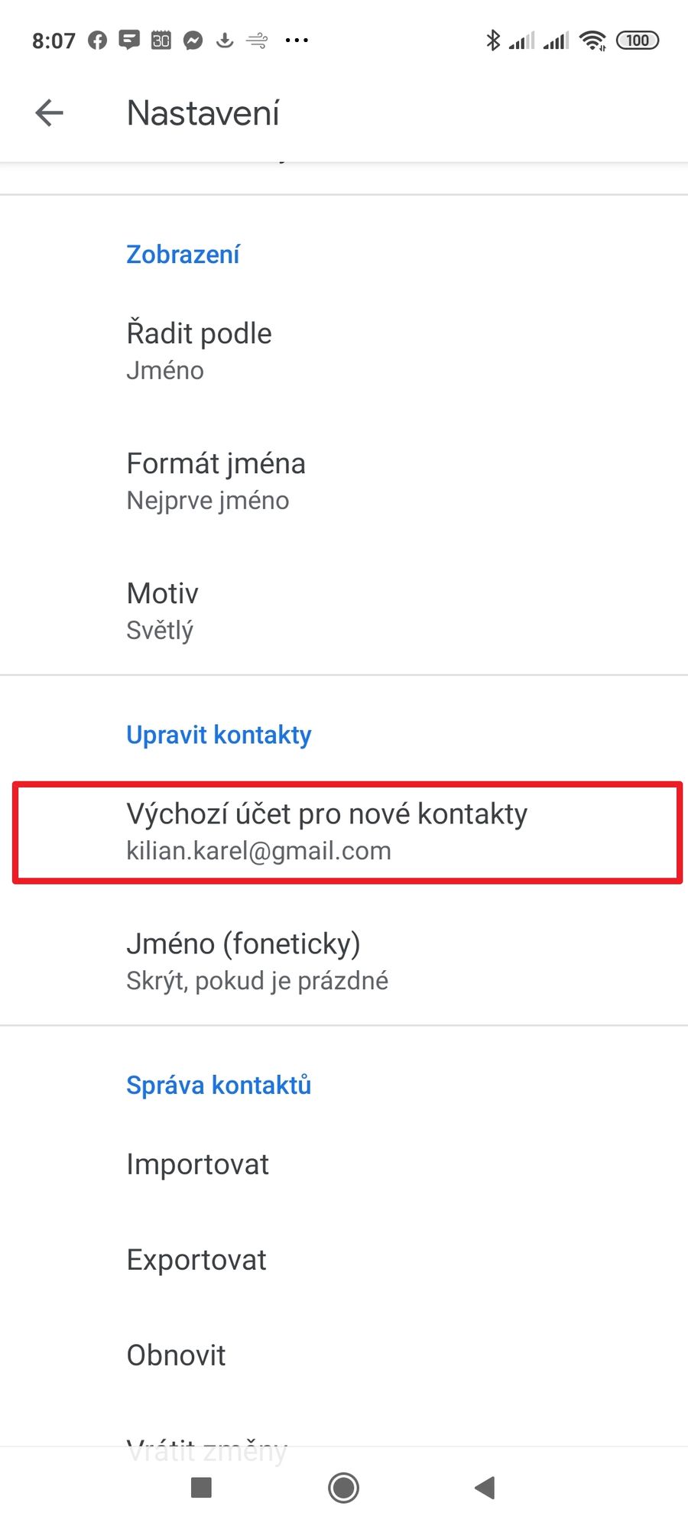The width and height of the screenshot is (688, 1529).
Task: Tap the download notification icon
Action: (225, 41)
